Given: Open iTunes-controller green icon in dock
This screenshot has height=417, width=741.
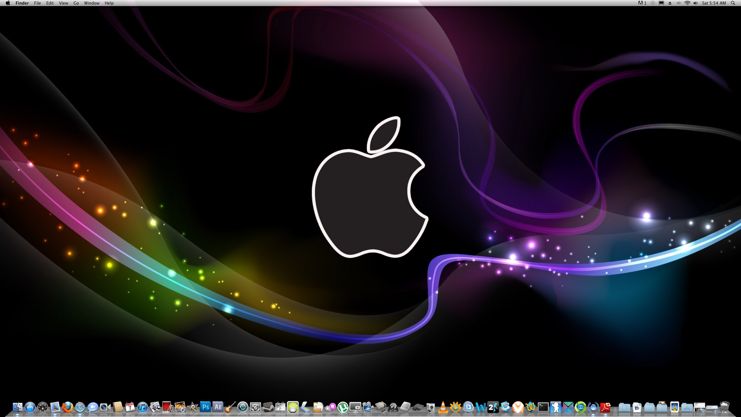Looking at the screenshot, I should pyautogui.click(x=293, y=407).
